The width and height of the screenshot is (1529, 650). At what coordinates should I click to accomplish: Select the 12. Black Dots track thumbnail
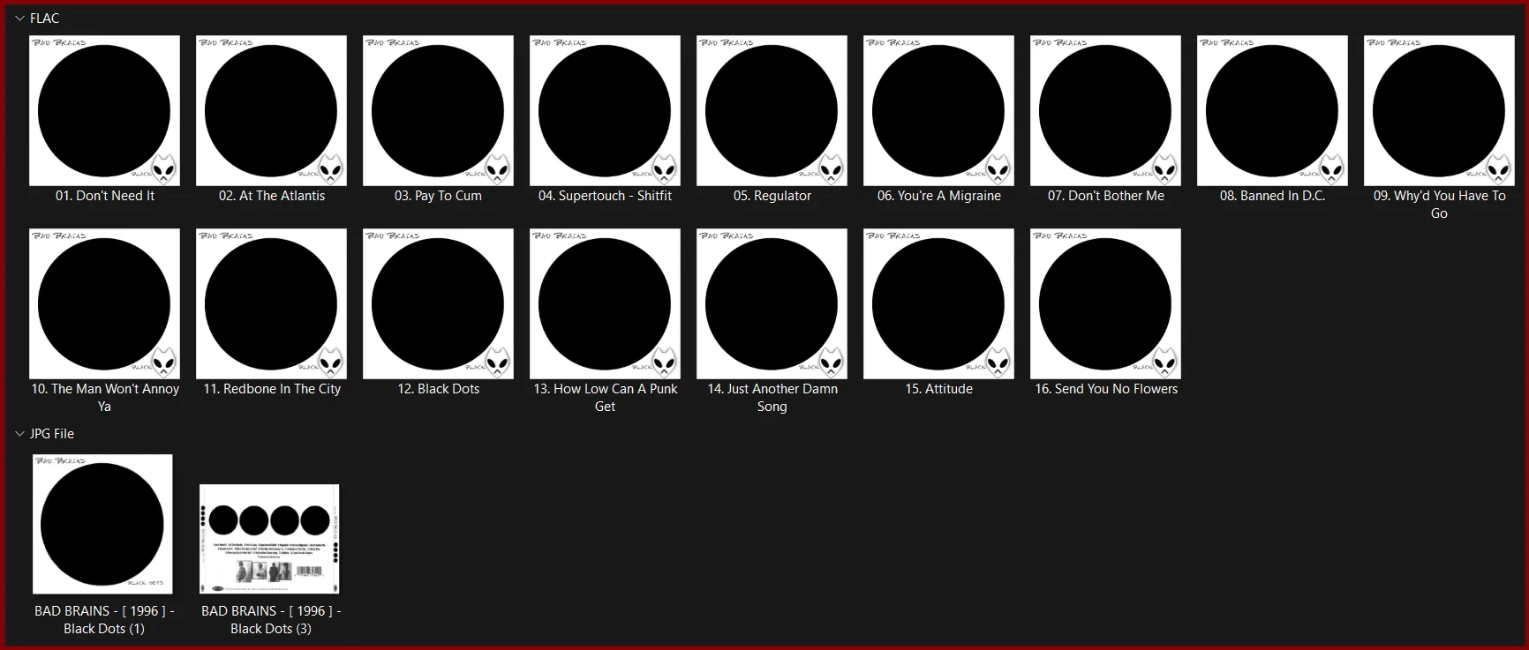tap(438, 303)
